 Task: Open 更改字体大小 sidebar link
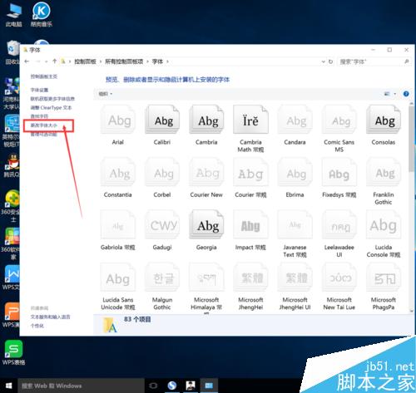pos(43,125)
